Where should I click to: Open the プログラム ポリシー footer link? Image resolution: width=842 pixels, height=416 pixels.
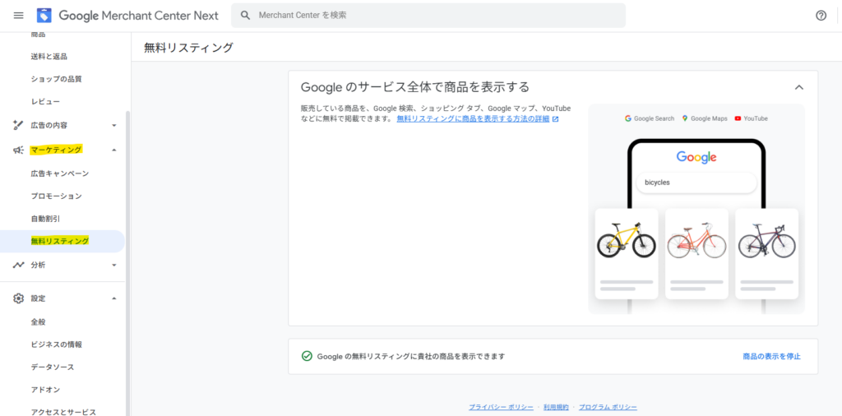click(608, 407)
